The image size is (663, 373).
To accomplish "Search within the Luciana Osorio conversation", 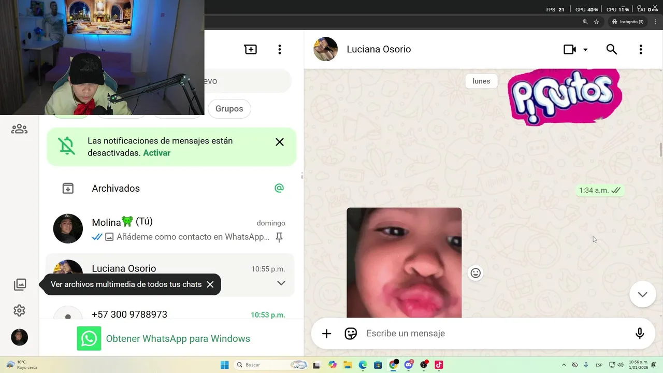I will 612,49.
